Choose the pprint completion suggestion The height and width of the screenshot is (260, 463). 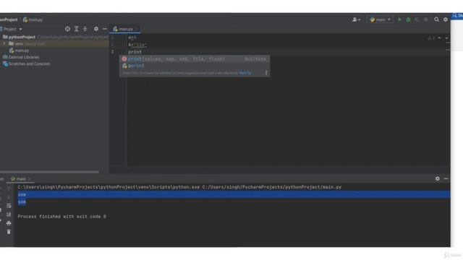(x=195, y=66)
